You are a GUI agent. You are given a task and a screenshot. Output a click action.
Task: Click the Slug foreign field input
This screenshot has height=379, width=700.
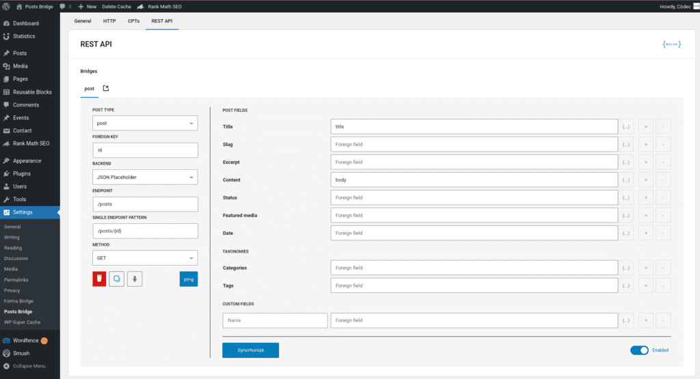point(474,144)
